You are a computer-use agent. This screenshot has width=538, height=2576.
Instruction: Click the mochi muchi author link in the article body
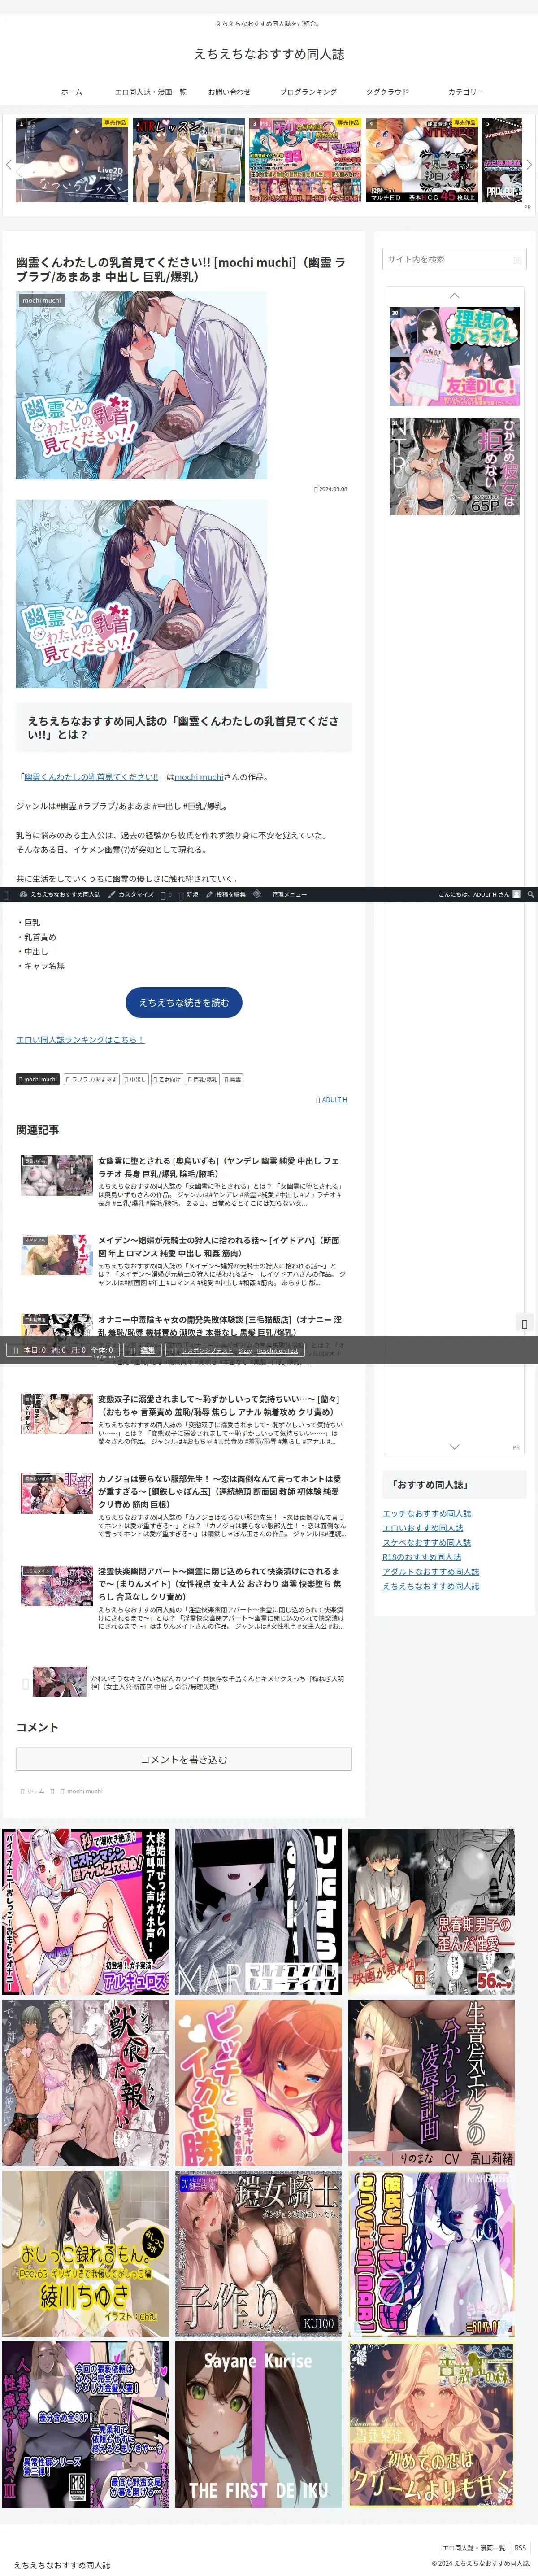199,777
